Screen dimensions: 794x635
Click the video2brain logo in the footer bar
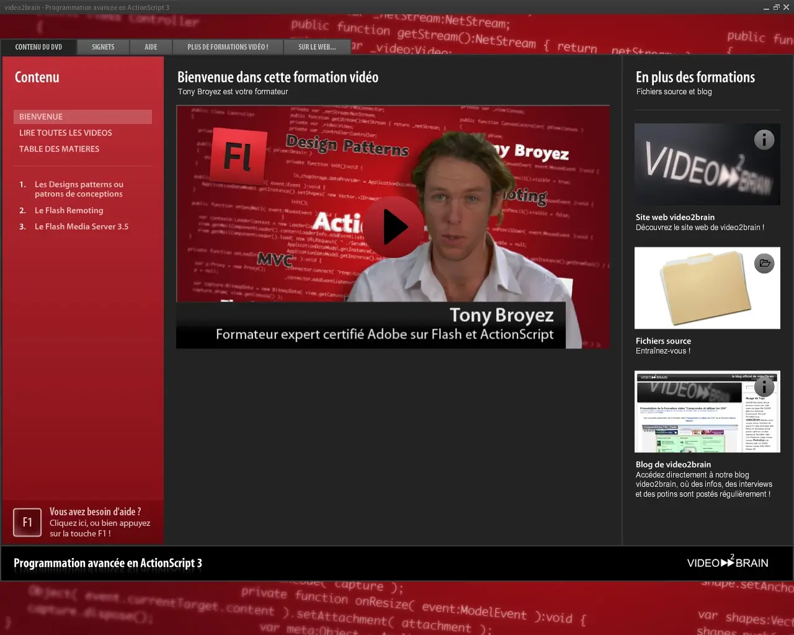coord(728,561)
